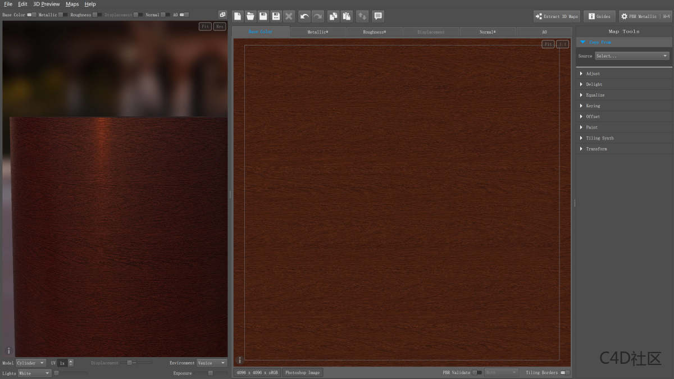Toggle the PBR Validate switch
The height and width of the screenshot is (379, 674).
[x=477, y=372]
